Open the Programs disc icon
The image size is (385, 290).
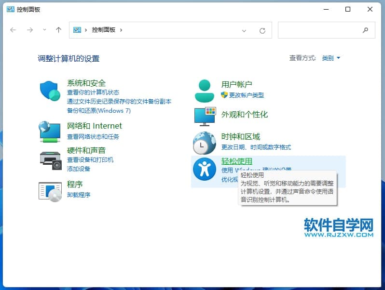tap(50, 190)
